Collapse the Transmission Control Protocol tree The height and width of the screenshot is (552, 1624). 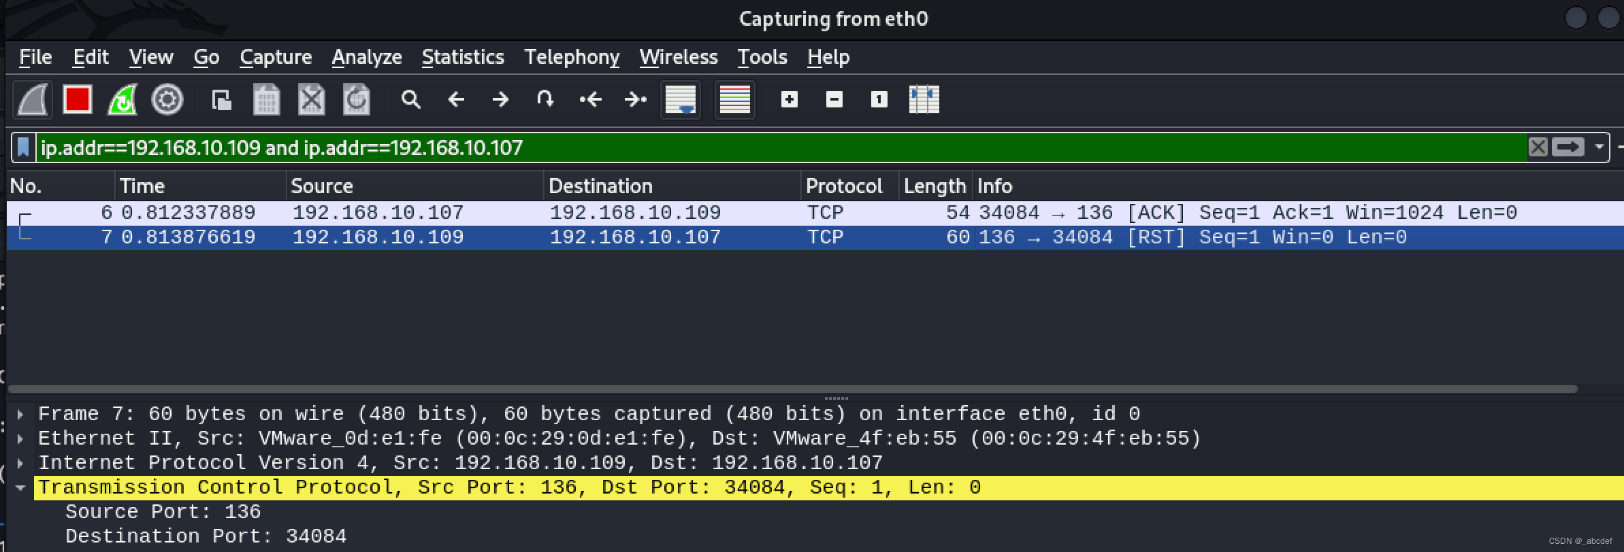click(20, 487)
